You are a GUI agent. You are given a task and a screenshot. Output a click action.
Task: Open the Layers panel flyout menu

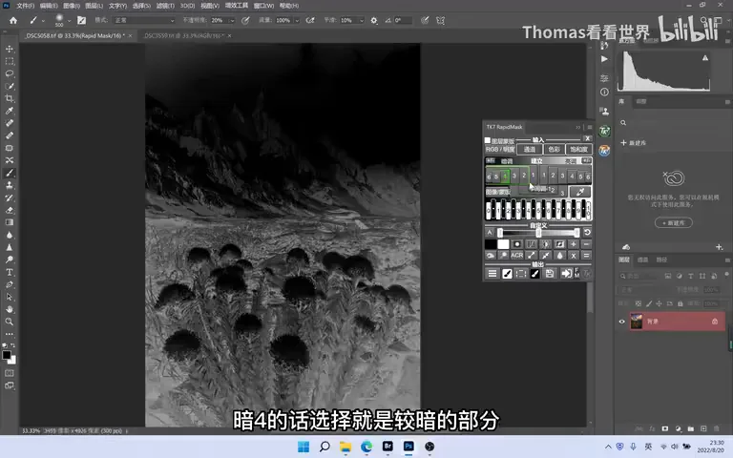[x=727, y=260]
